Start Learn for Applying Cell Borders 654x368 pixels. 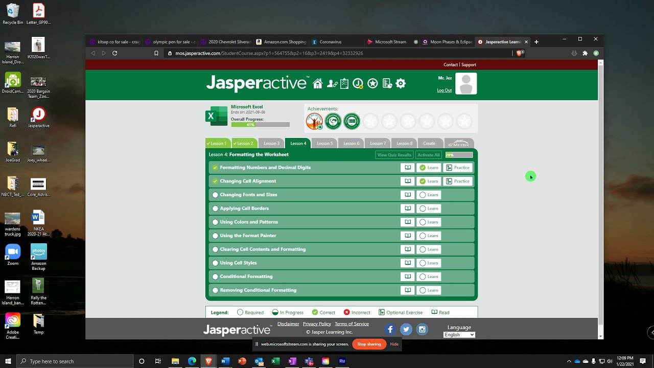coord(429,209)
